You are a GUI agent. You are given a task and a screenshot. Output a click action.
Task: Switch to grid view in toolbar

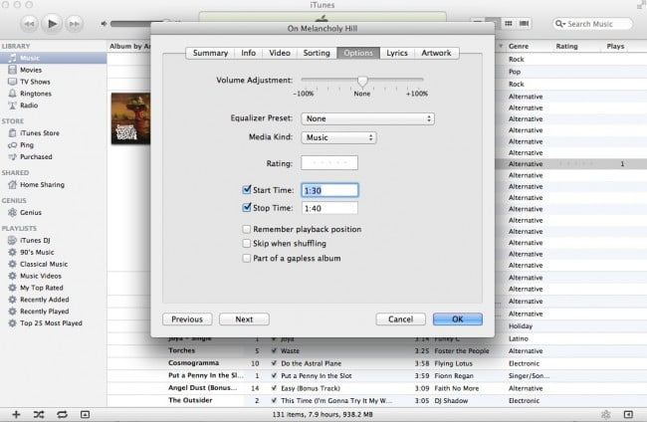coord(509,24)
